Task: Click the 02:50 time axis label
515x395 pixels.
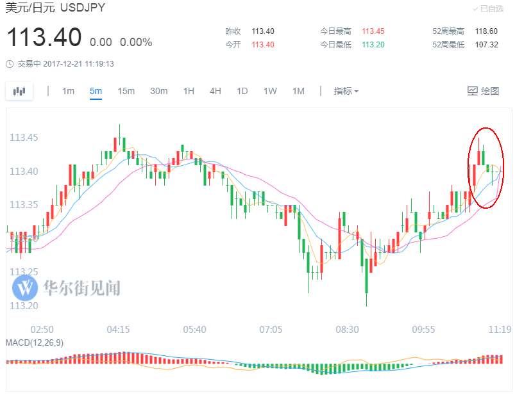Action: [x=42, y=330]
